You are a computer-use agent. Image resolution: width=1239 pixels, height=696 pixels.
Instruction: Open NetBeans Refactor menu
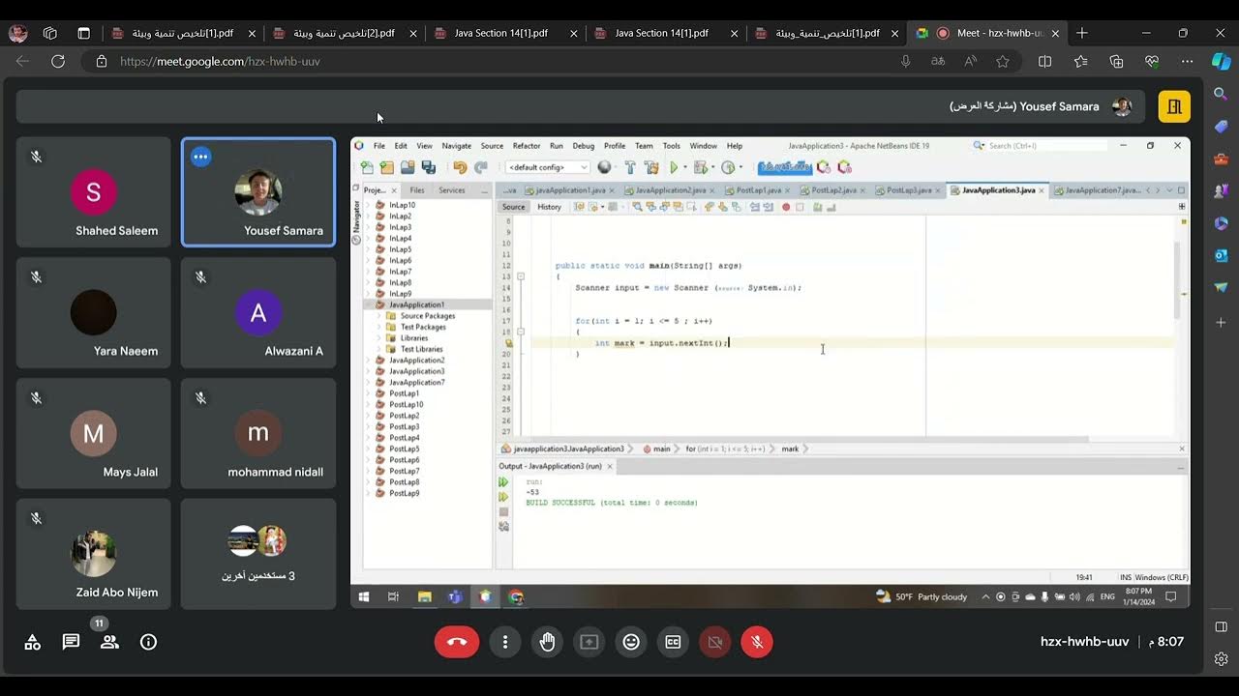(527, 146)
